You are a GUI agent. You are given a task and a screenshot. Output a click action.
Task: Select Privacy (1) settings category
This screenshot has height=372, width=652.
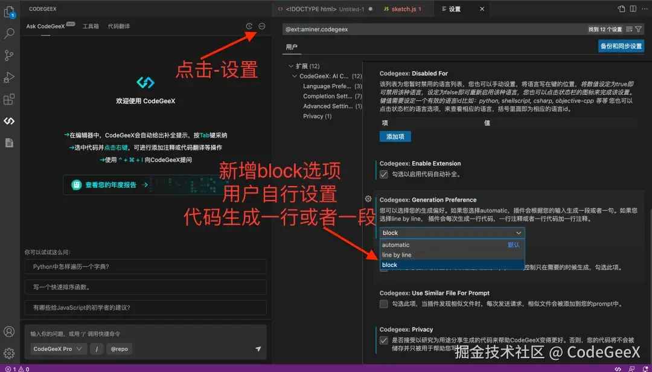318,116
